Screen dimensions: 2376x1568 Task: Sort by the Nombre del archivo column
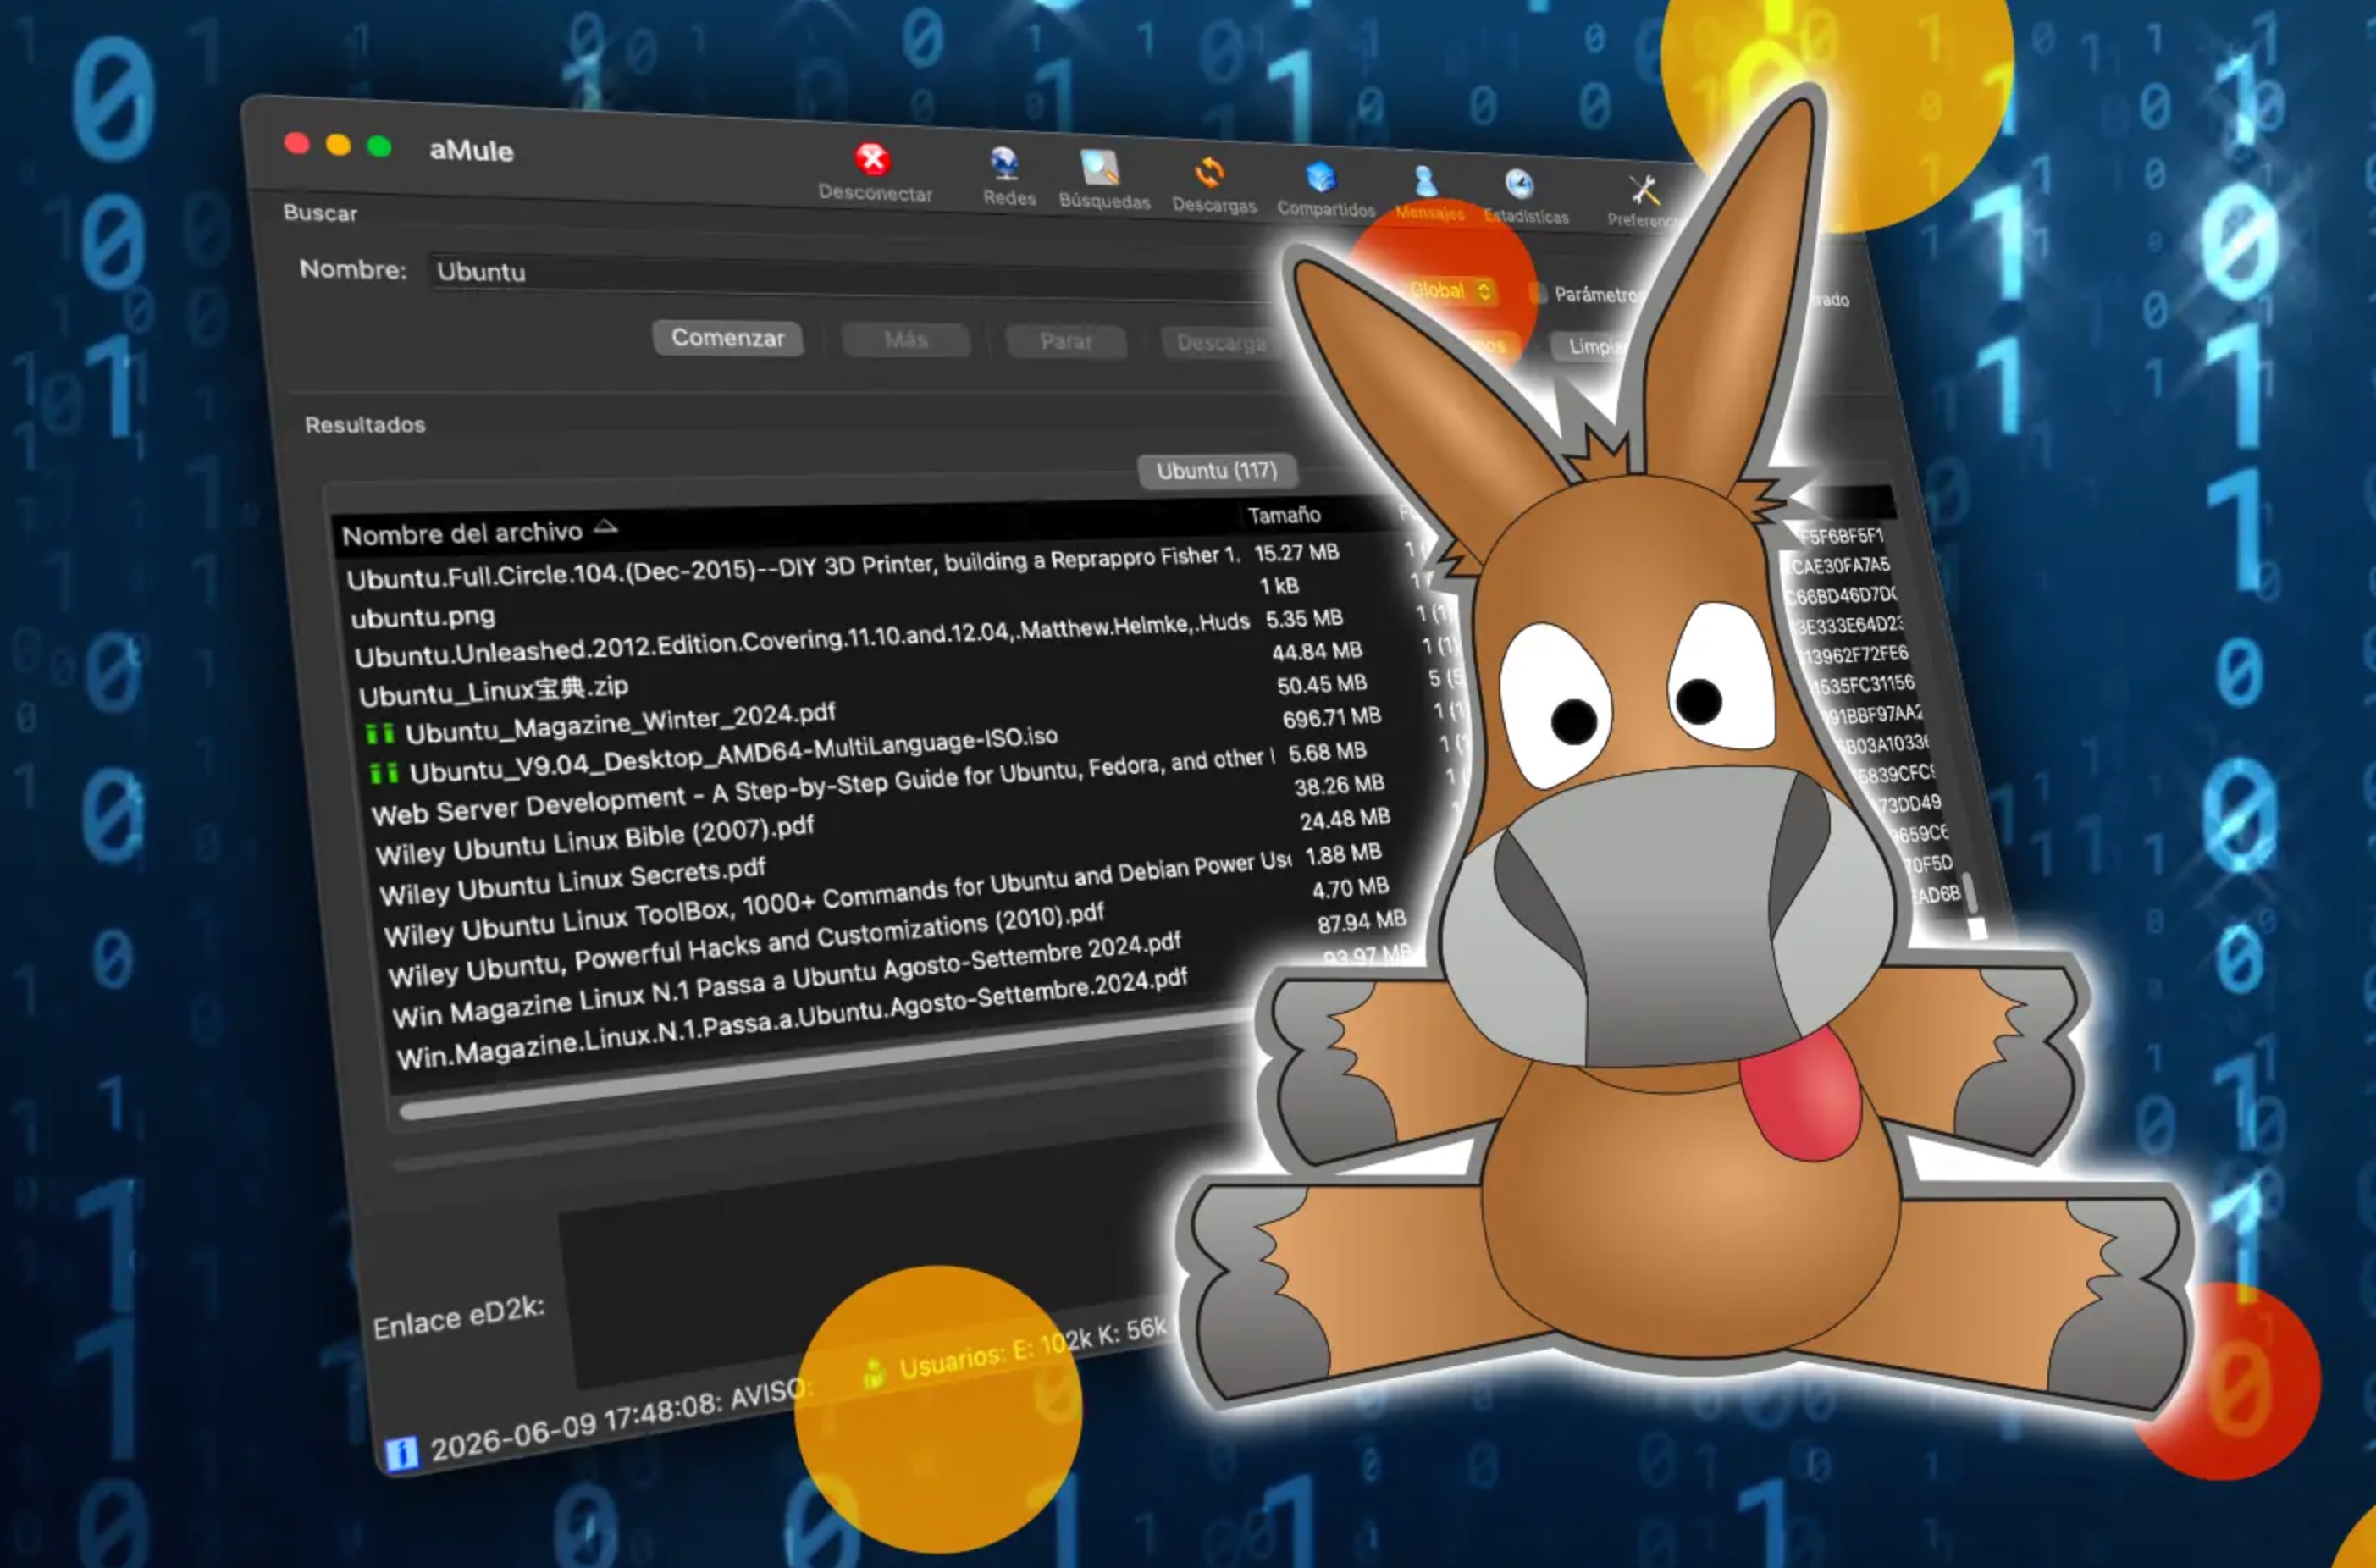(x=480, y=533)
